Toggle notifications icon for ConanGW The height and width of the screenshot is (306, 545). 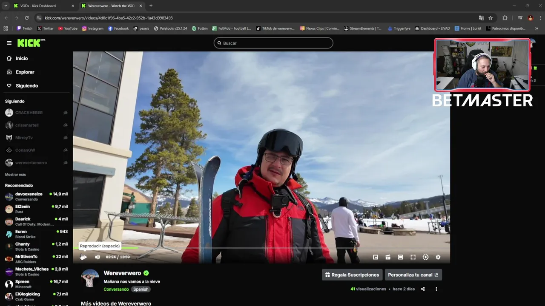pyautogui.click(x=65, y=150)
